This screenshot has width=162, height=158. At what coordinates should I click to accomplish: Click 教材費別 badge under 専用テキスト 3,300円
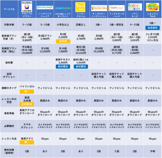63,66
